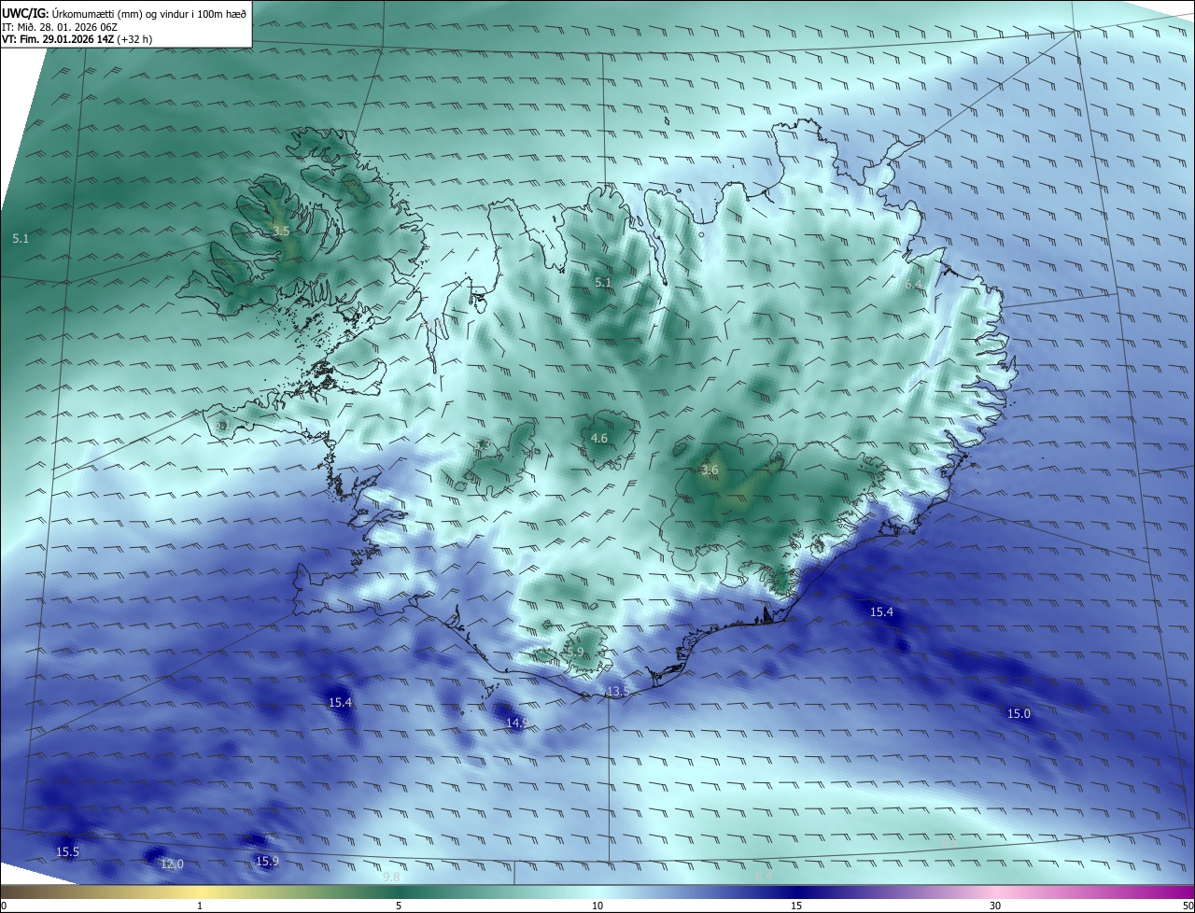Click the 12.0 value label
Viewport: 1195px width, 913px height.
coord(172,864)
